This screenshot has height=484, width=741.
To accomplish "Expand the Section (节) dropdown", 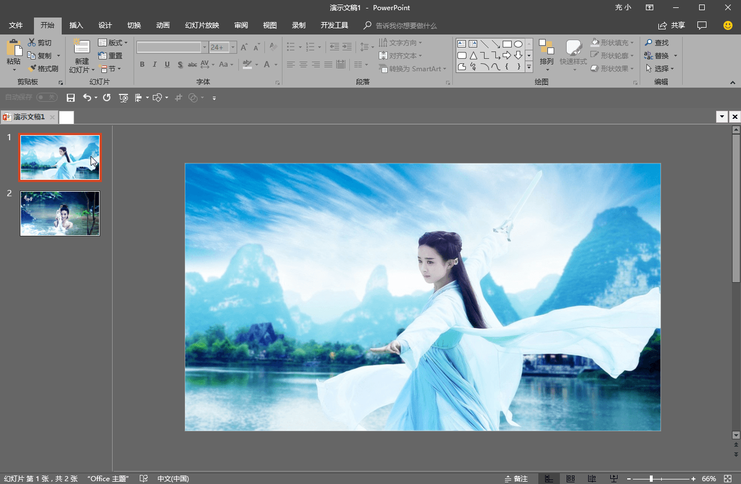I will (x=109, y=68).
